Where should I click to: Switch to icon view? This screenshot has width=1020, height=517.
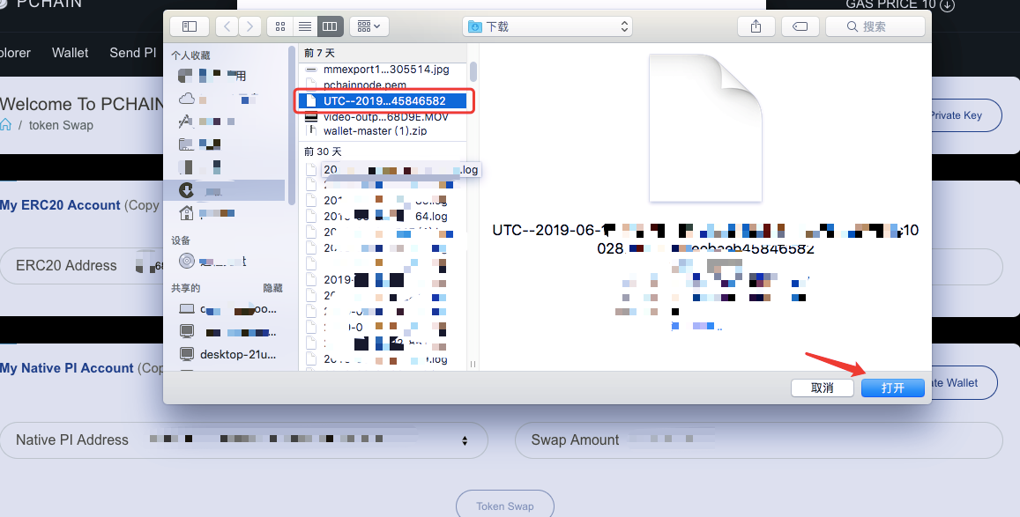(280, 26)
